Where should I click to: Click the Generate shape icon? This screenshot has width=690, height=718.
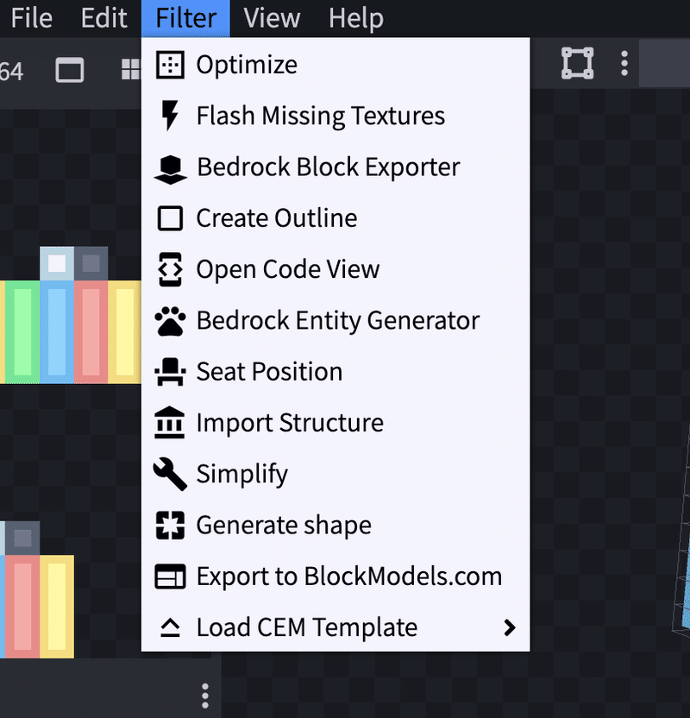(x=170, y=526)
